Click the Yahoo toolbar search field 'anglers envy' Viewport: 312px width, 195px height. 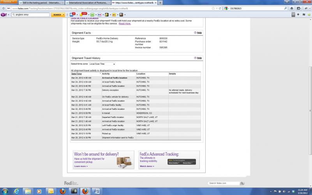[30, 15]
